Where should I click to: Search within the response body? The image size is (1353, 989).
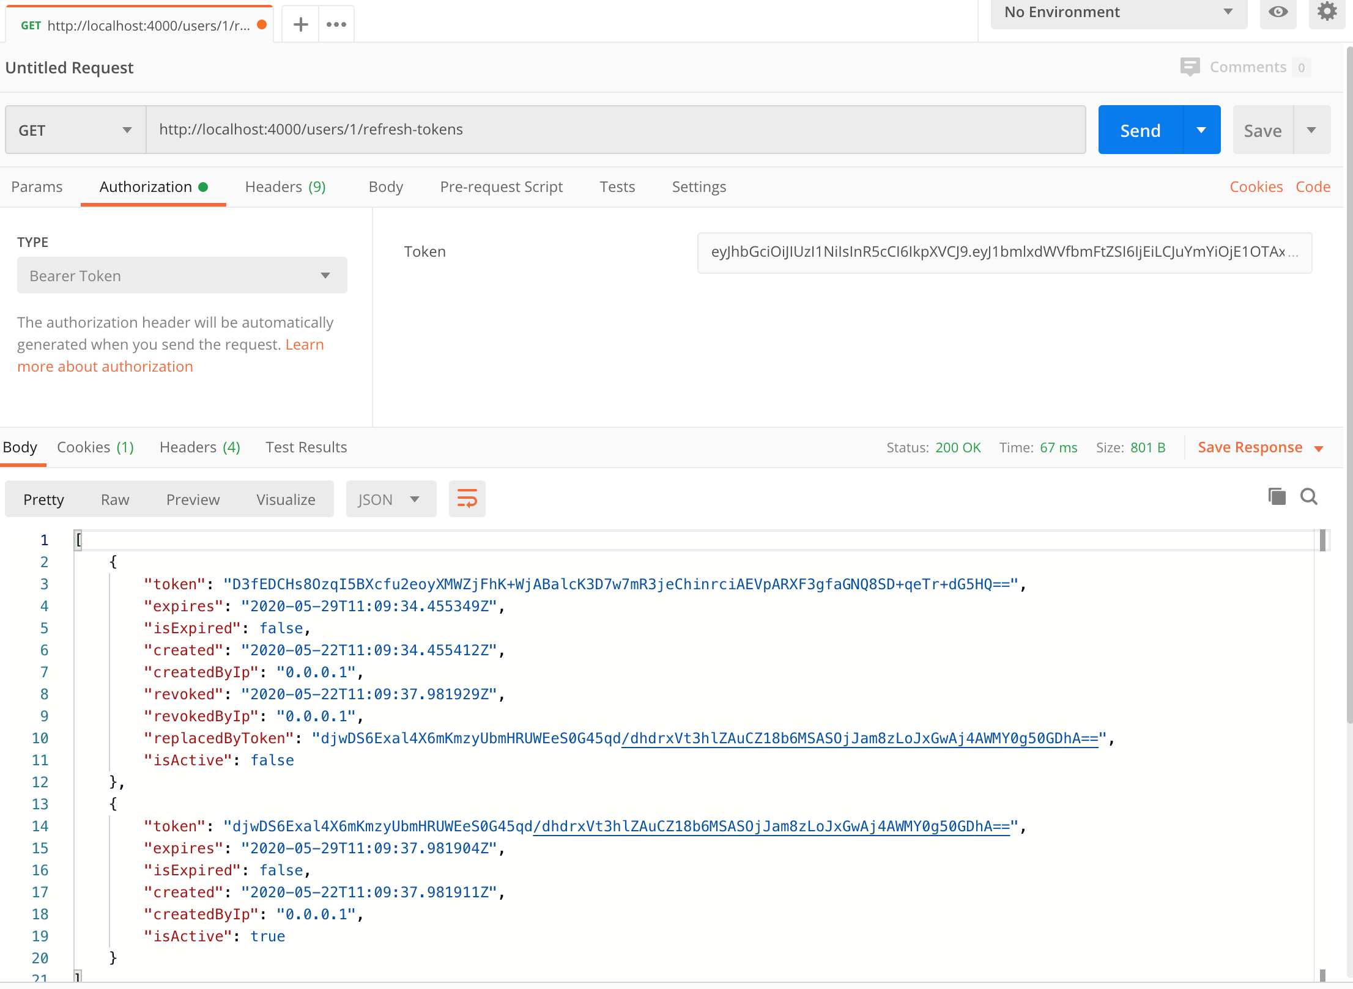coord(1309,496)
